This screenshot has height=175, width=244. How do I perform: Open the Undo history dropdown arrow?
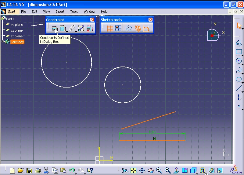[76, 174]
